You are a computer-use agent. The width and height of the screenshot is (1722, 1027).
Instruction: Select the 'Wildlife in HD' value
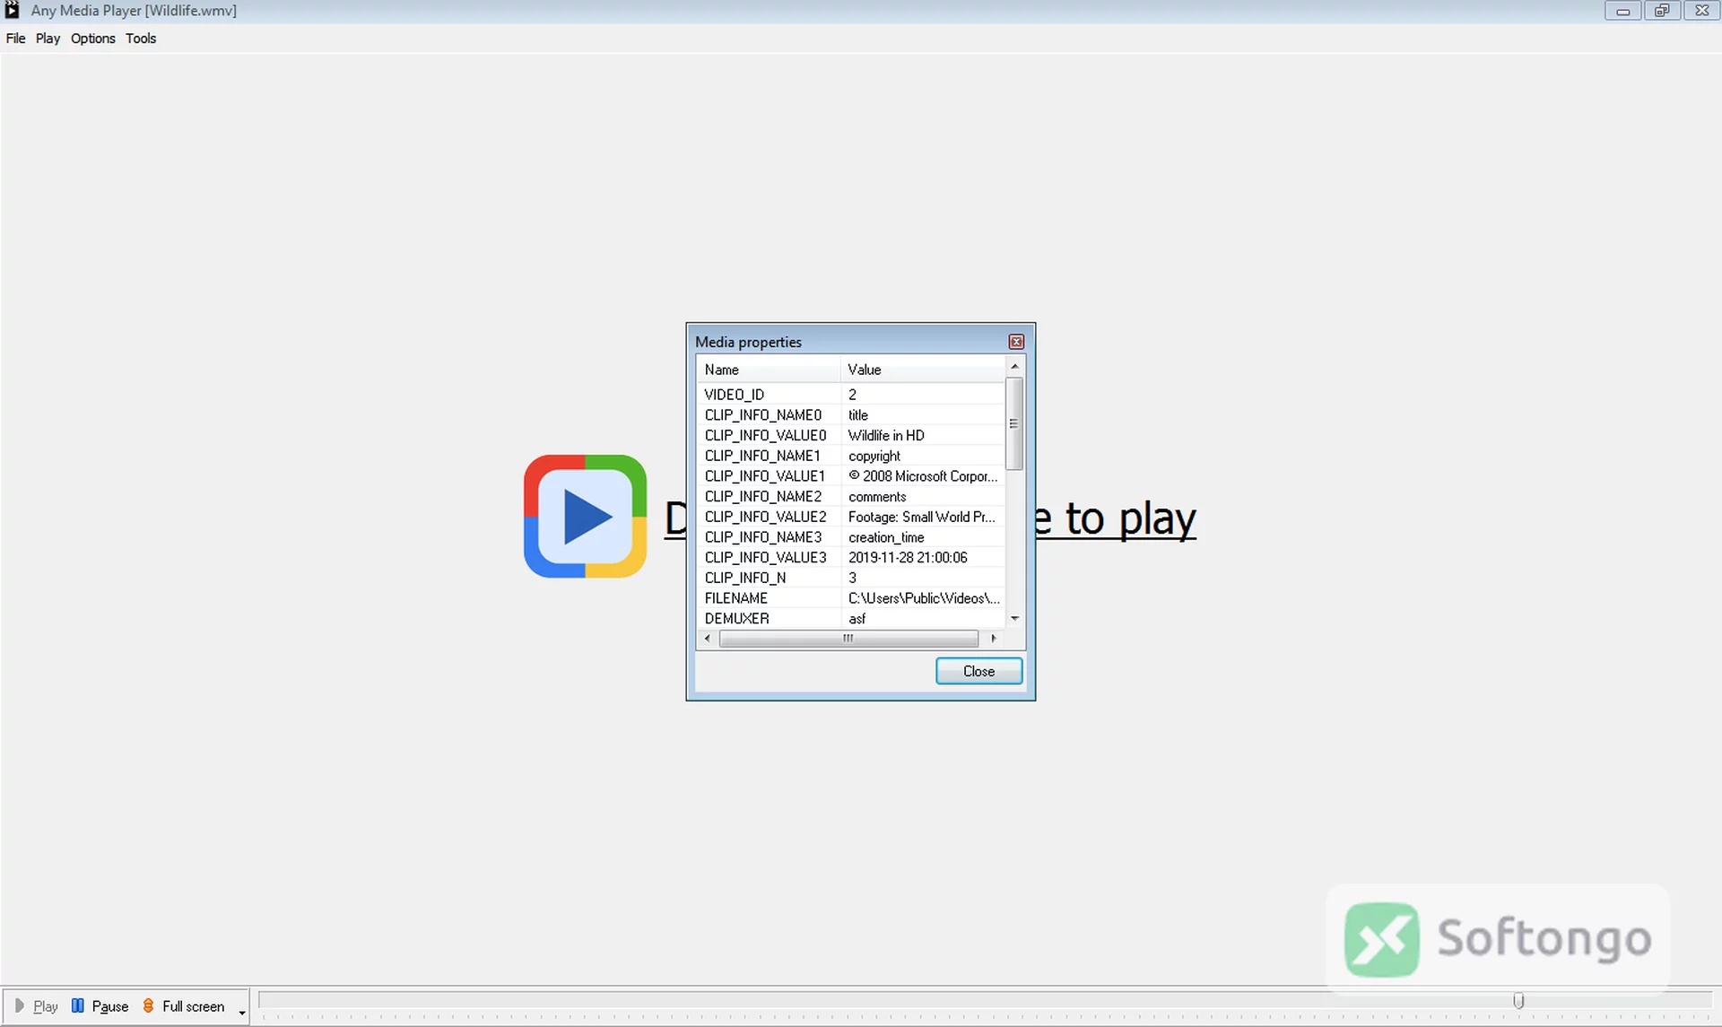[886, 436]
